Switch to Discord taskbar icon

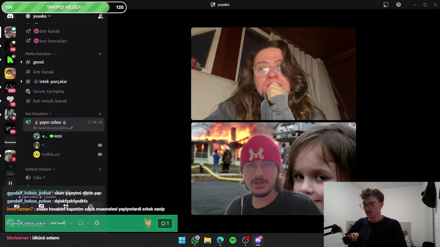pos(258,240)
